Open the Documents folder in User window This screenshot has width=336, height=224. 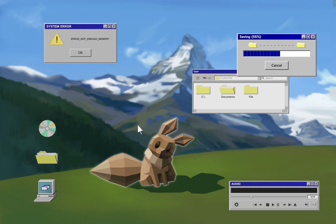pos(228,92)
